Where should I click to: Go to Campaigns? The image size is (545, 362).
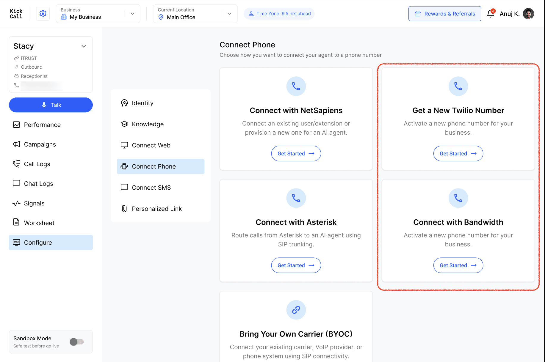click(51, 144)
